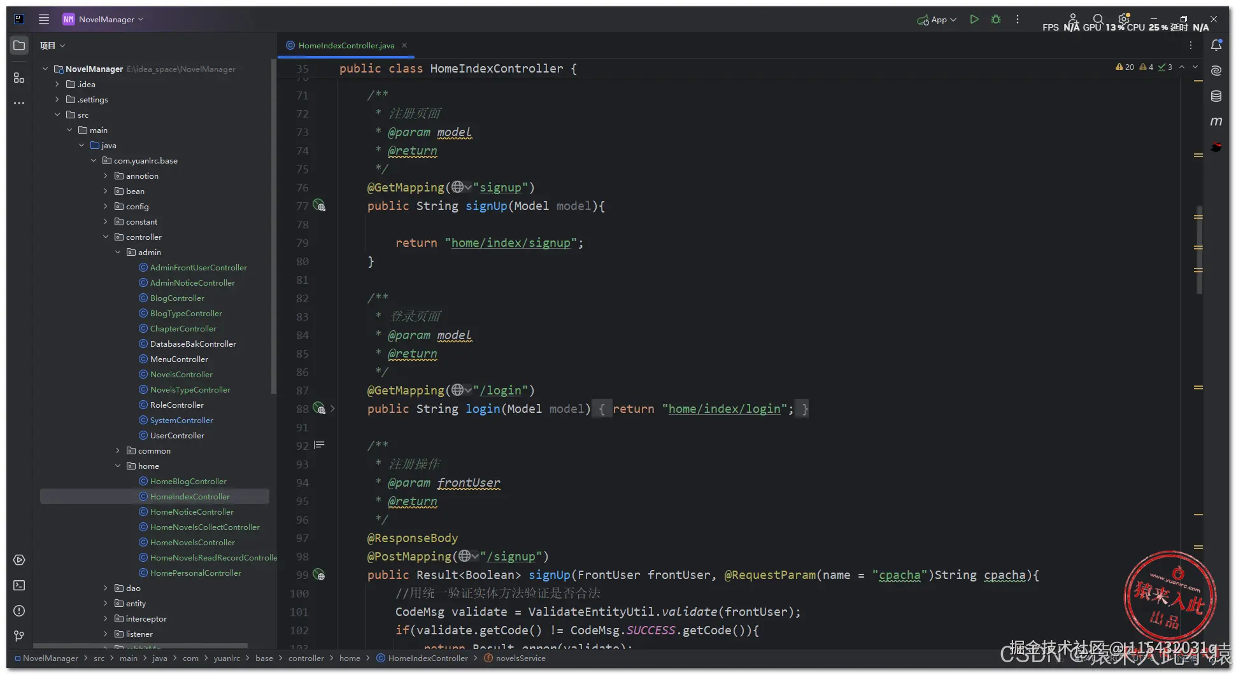Open the Git version control tool window
This screenshot has height=675, width=1236.
19,636
